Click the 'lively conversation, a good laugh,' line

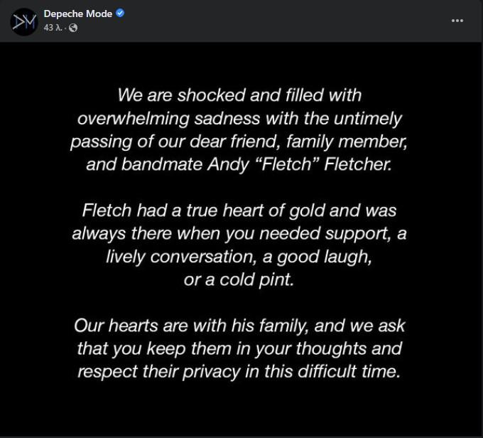(x=239, y=257)
